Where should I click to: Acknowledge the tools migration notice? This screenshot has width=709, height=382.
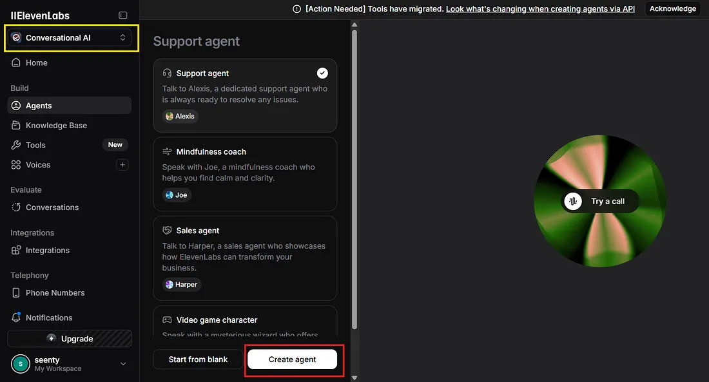pos(673,8)
